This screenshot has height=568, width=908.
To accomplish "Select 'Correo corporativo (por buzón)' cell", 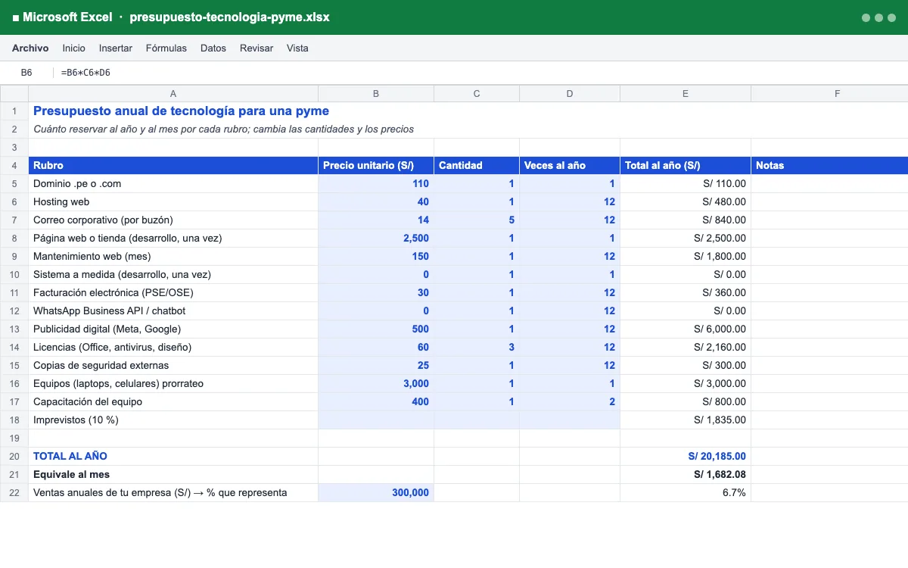I will (173, 220).
